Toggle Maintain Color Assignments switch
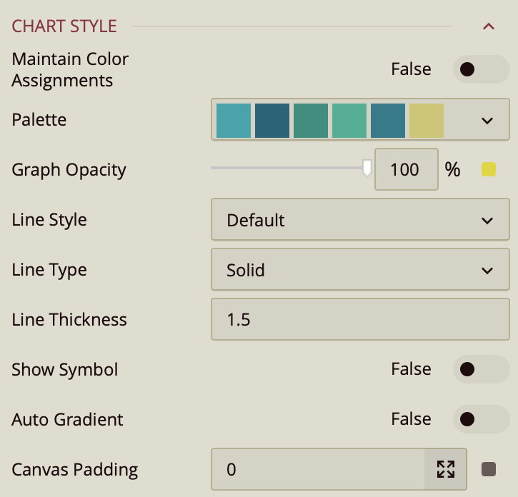The height and width of the screenshot is (497, 518). [479, 69]
